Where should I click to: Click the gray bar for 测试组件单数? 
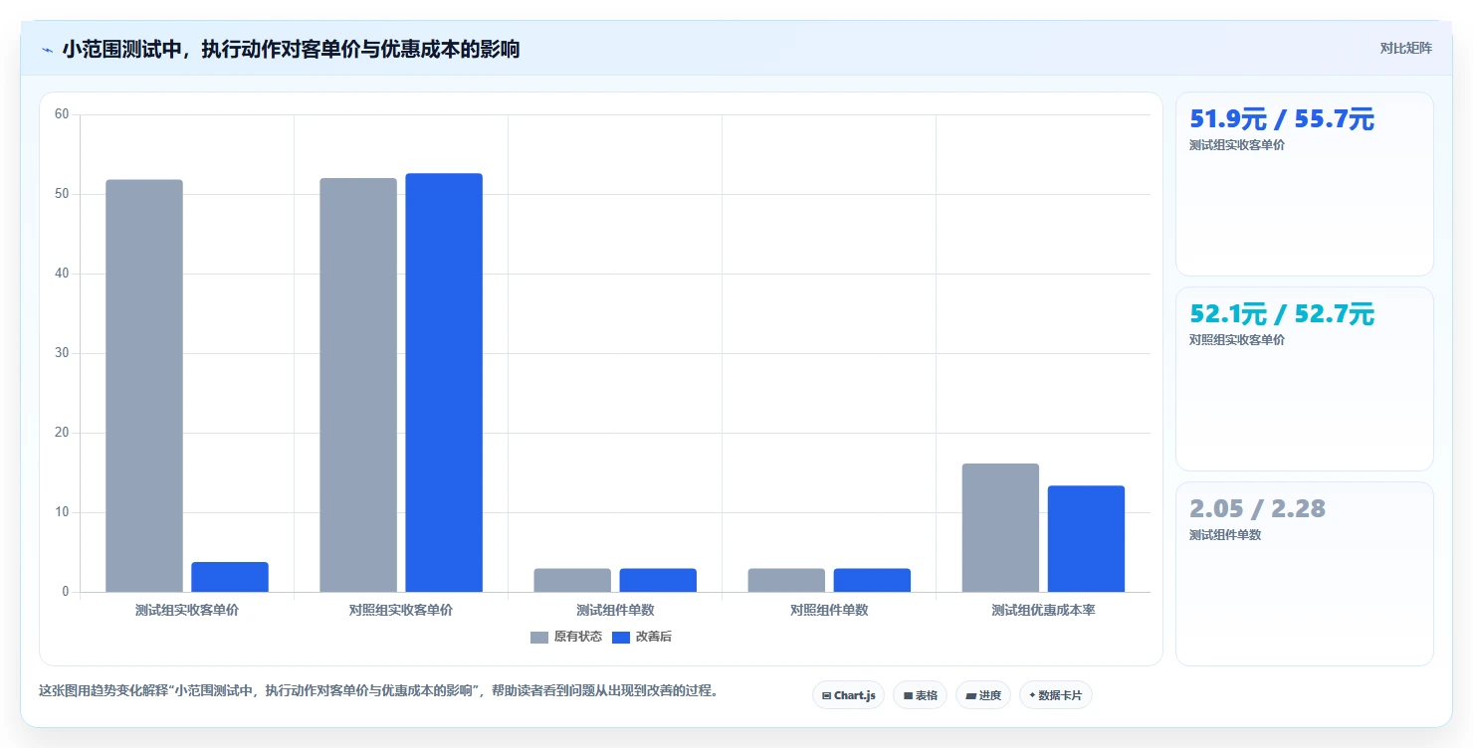pos(572,580)
